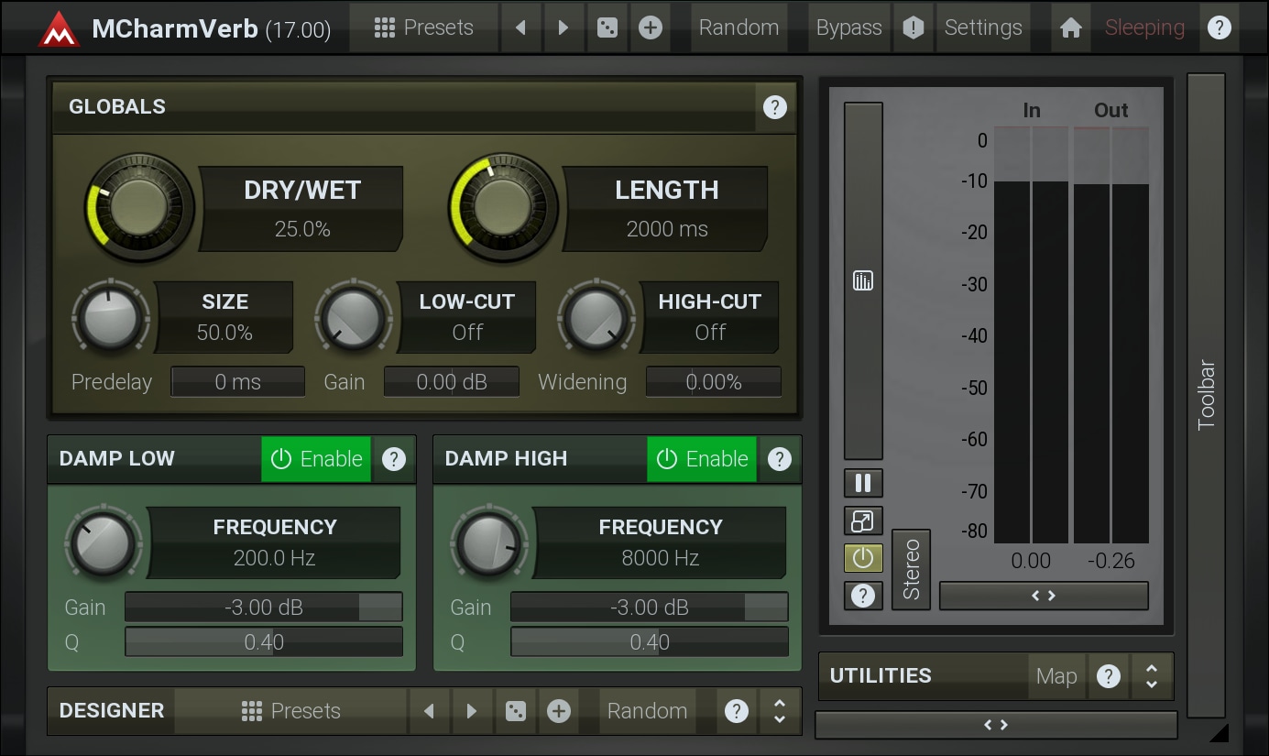Toggle the meter power button
Viewport: 1269px width, 756px height.
[862, 558]
